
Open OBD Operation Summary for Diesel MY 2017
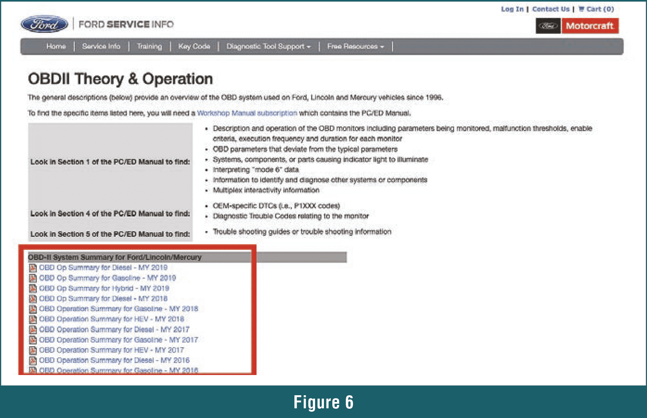(x=114, y=330)
